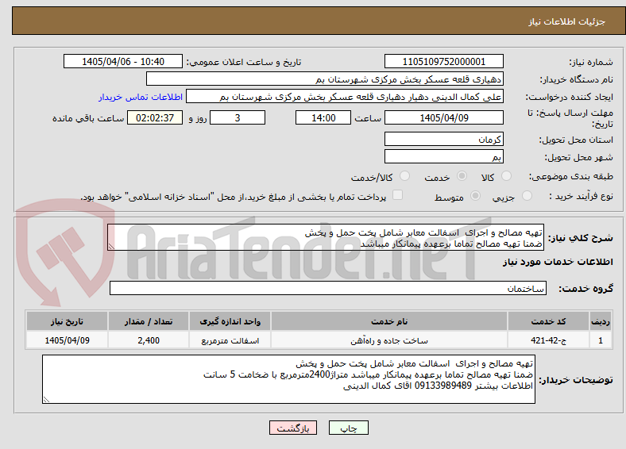
Task: Click the ایجاد کننده درخواست label
Action: point(570,98)
